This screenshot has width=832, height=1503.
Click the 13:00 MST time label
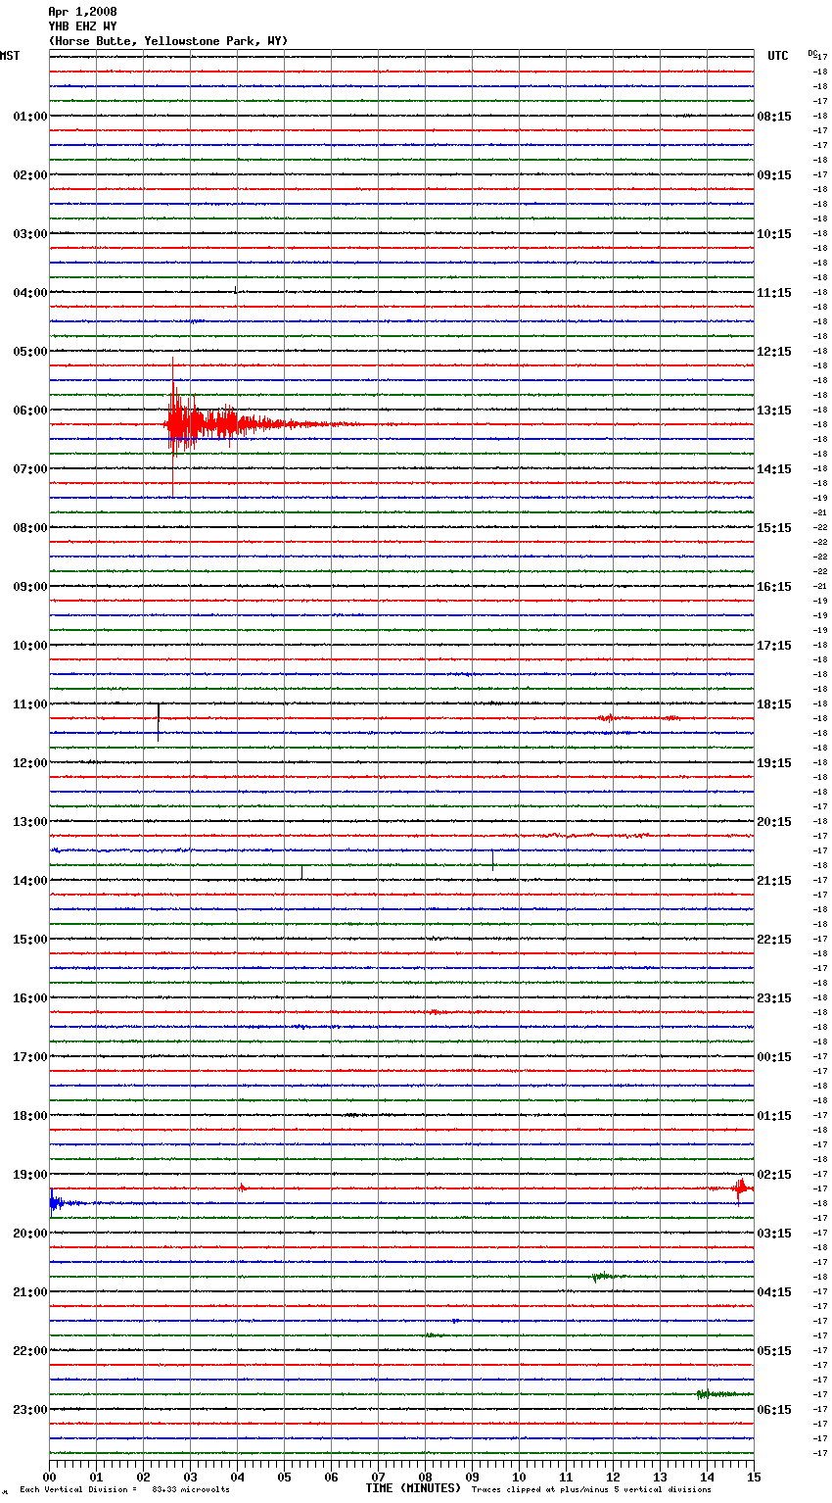(30, 822)
